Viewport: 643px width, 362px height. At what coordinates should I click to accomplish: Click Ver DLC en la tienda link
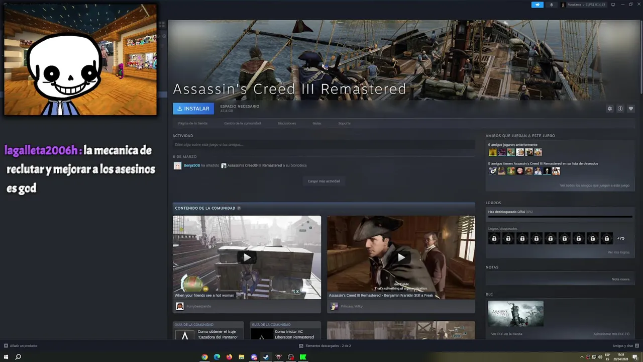tap(506, 334)
